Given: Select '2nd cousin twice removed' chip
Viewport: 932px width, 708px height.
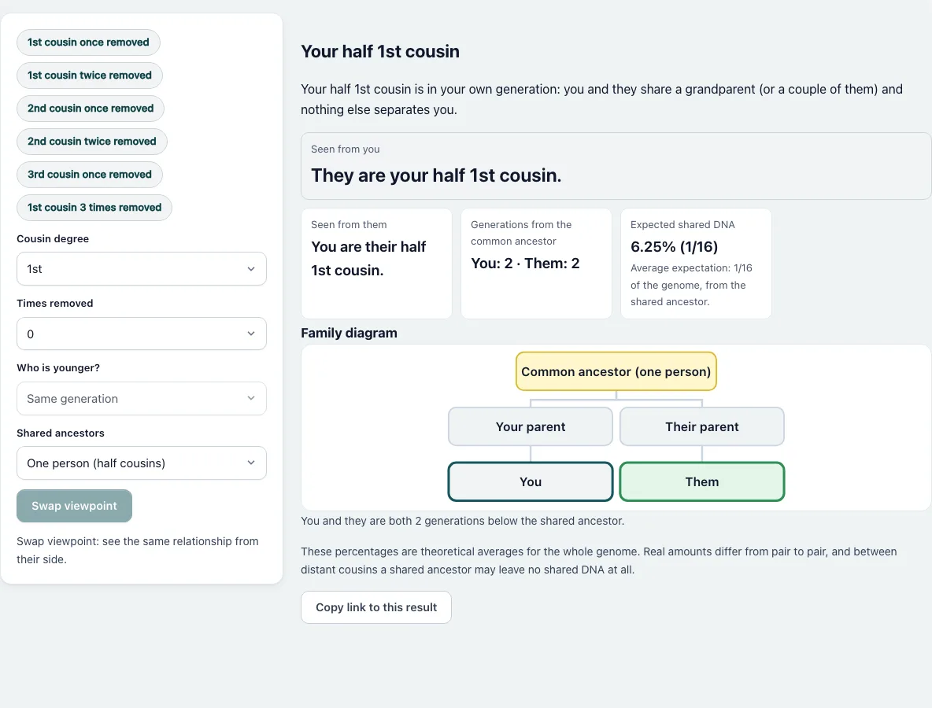Looking at the screenshot, I should tap(92, 142).
